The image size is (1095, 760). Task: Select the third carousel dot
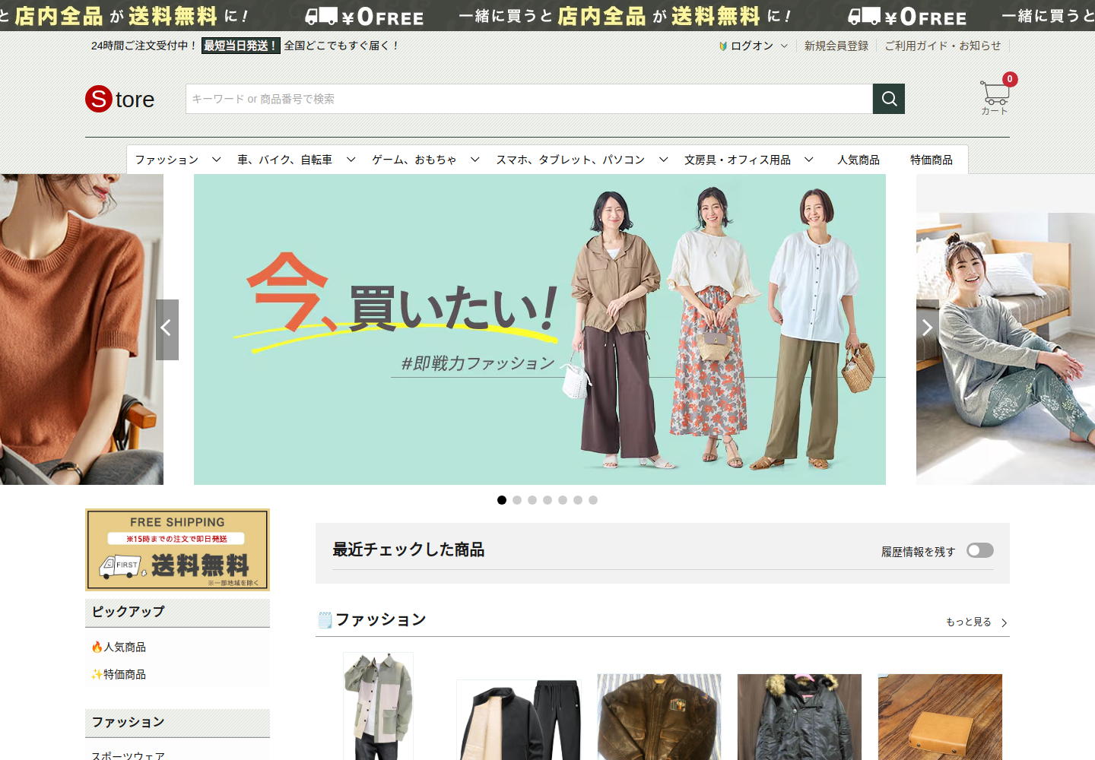pos(532,500)
